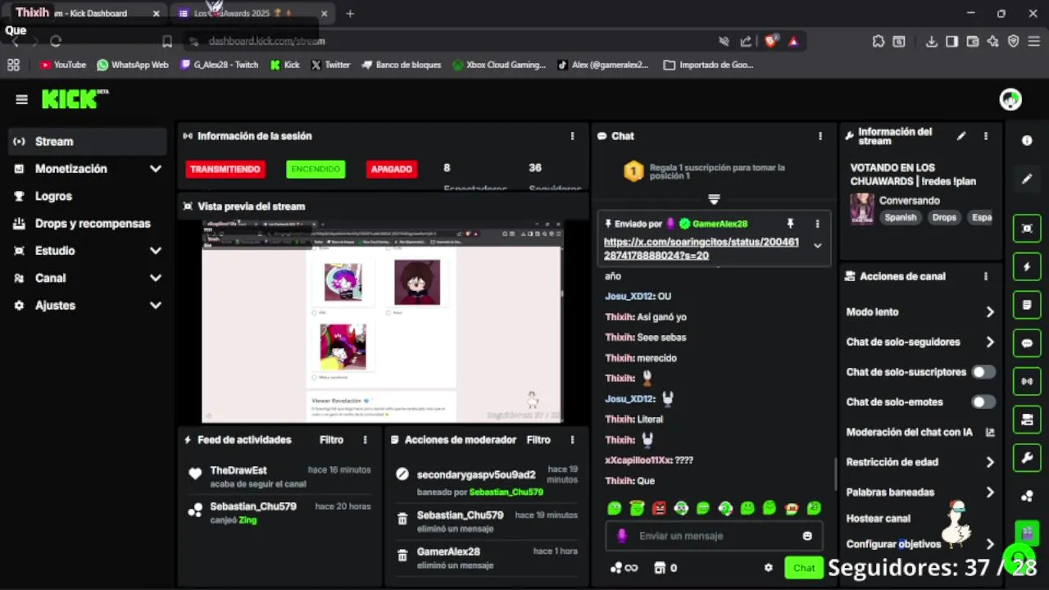Viewport: 1049px width, 590px height.
Task: Open options menu of Feed de actividades
Action: pos(366,440)
